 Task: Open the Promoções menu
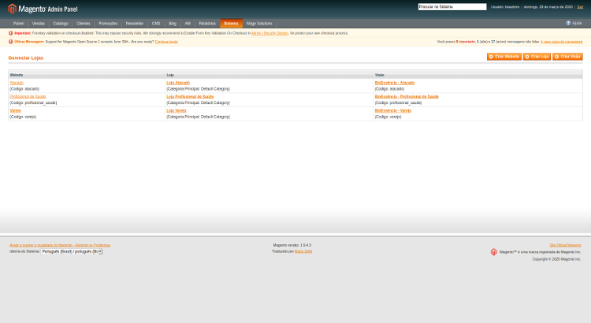[x=108, y=24]
